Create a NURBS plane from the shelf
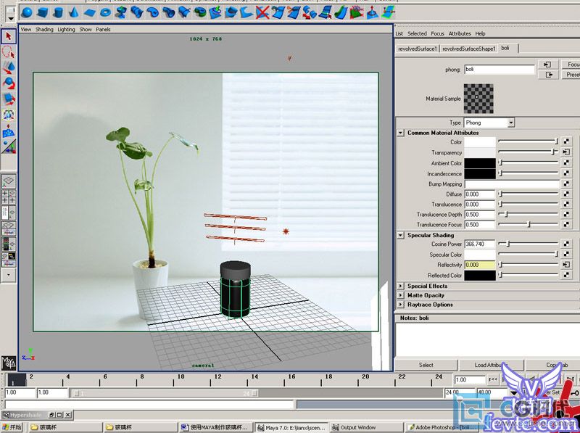This screenshot has width=580, height=433. click(90, 13)
